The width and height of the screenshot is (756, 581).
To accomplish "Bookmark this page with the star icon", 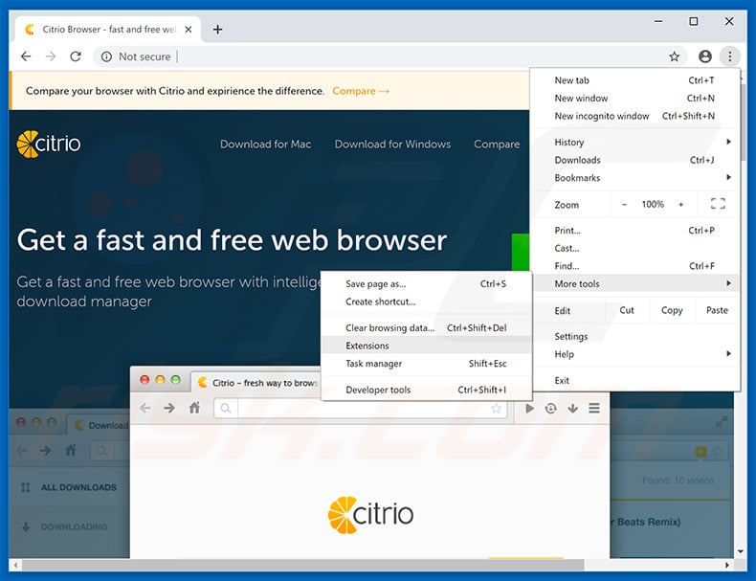I will [x=674, y=56].
